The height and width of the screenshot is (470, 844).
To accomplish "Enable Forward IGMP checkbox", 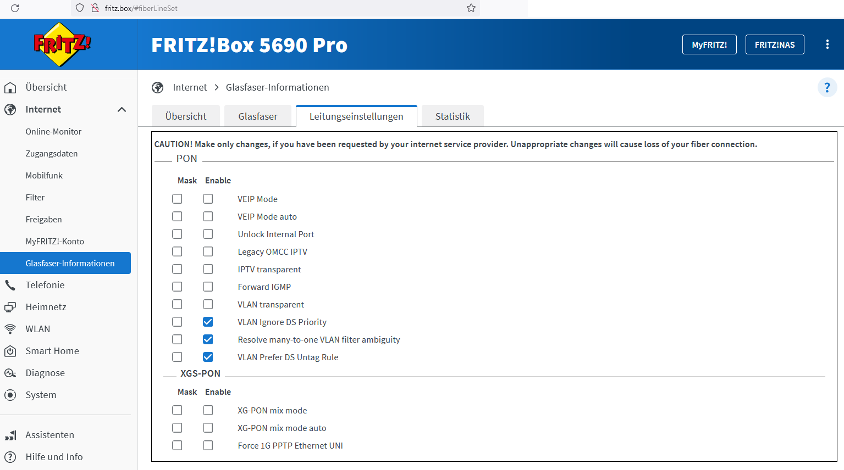I will [208, 287].
